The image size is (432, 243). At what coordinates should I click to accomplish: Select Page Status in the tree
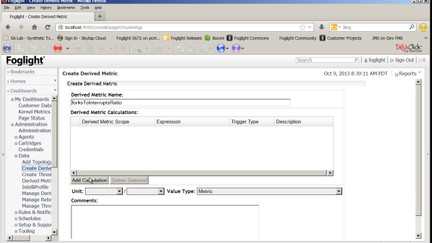pos(32,118)
